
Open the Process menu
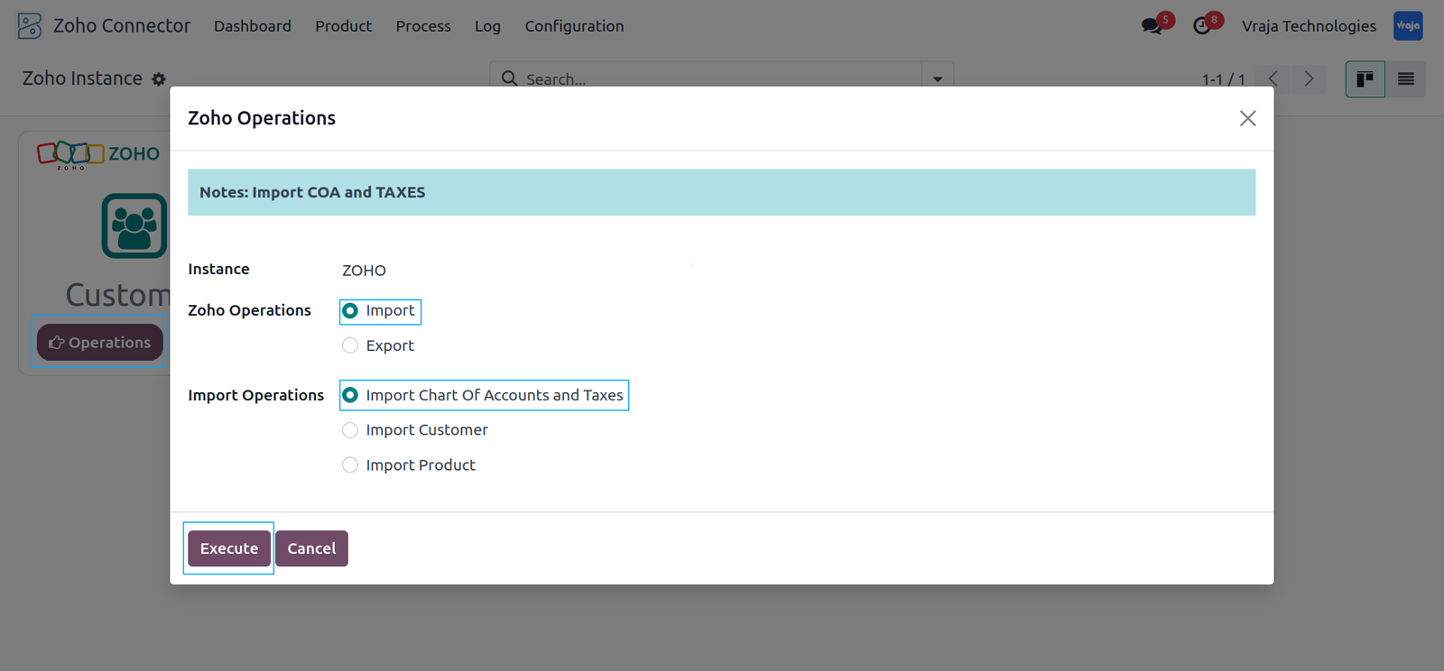pyautogui.click(x=423, y=26)
